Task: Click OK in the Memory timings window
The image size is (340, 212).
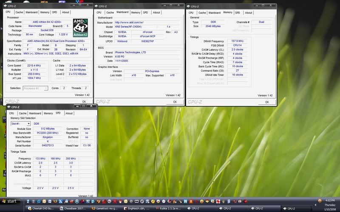Action: tap(266, 102)
